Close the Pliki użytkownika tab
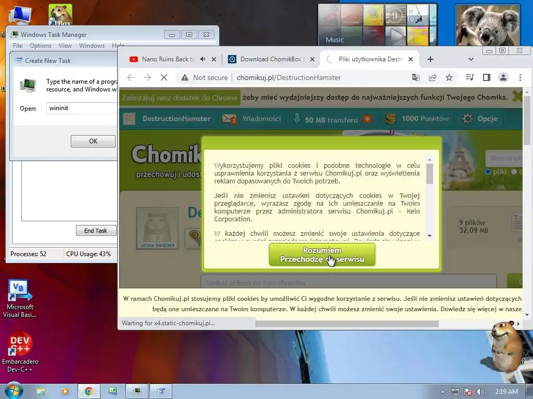The height and width of the screenshot is (399, 533). [411, 59]
